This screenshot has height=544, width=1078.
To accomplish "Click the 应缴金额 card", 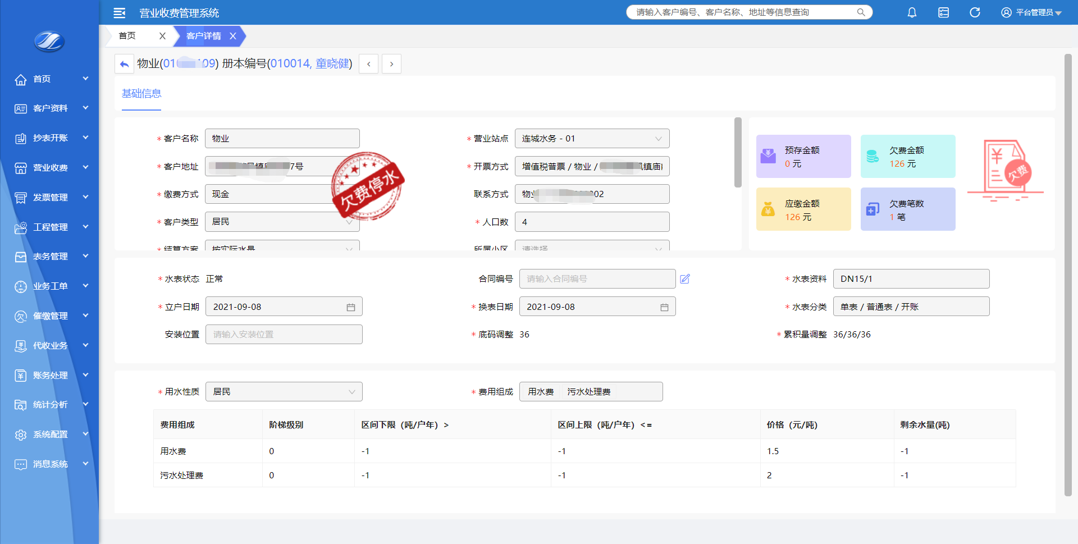I will [x=803, y=209].
